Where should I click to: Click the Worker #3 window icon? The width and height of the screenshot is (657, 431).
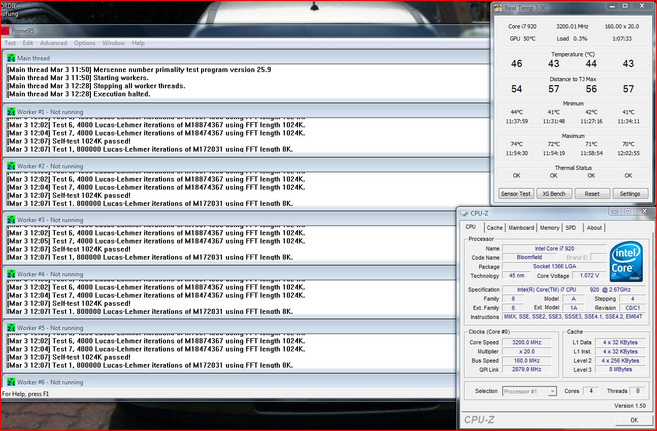pos(11,220)
